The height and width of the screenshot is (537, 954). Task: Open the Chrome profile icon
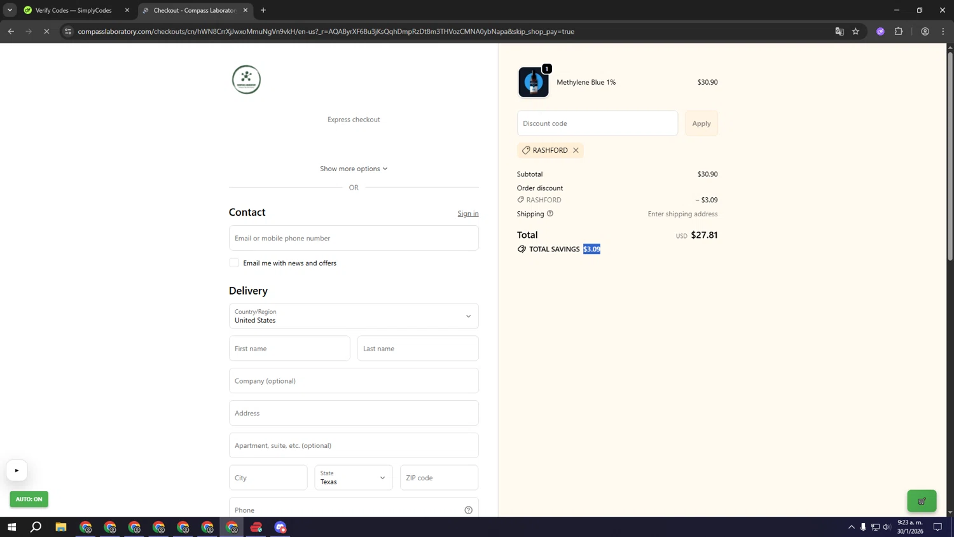pos(925,31)
